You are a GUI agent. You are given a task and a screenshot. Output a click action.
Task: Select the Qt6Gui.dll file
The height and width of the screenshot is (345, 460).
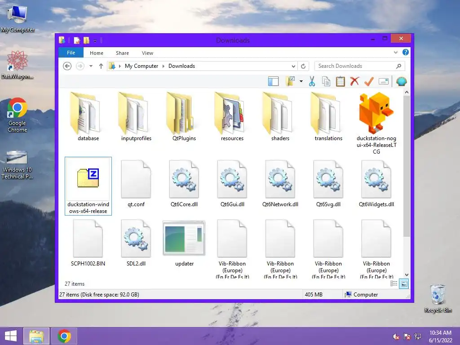(232, 183)
